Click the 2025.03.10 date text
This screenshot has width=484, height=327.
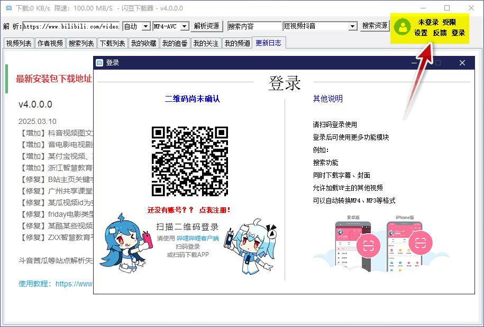(x=38, y=121)
